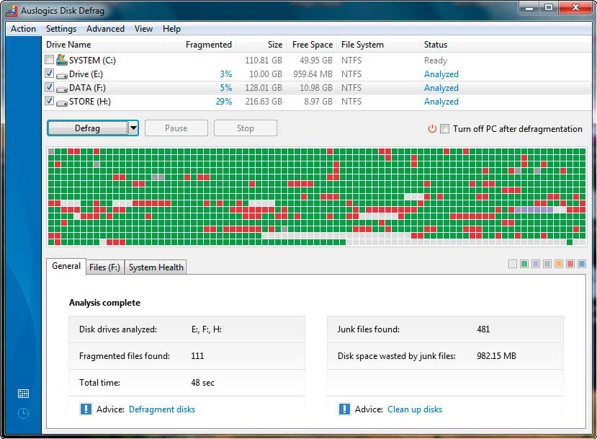Select the General tab

[x=66, y=266]
